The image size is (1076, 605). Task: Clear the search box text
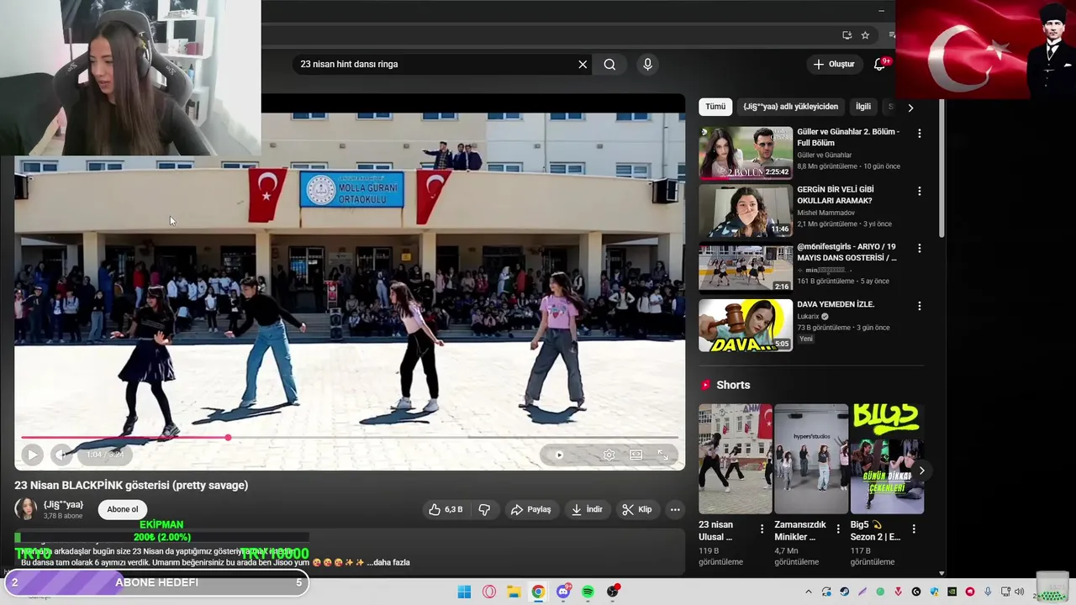point(583,64)
